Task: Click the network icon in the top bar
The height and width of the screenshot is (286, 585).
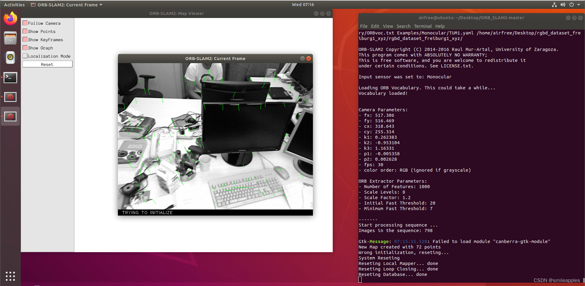Action: [x=554, y=5]
